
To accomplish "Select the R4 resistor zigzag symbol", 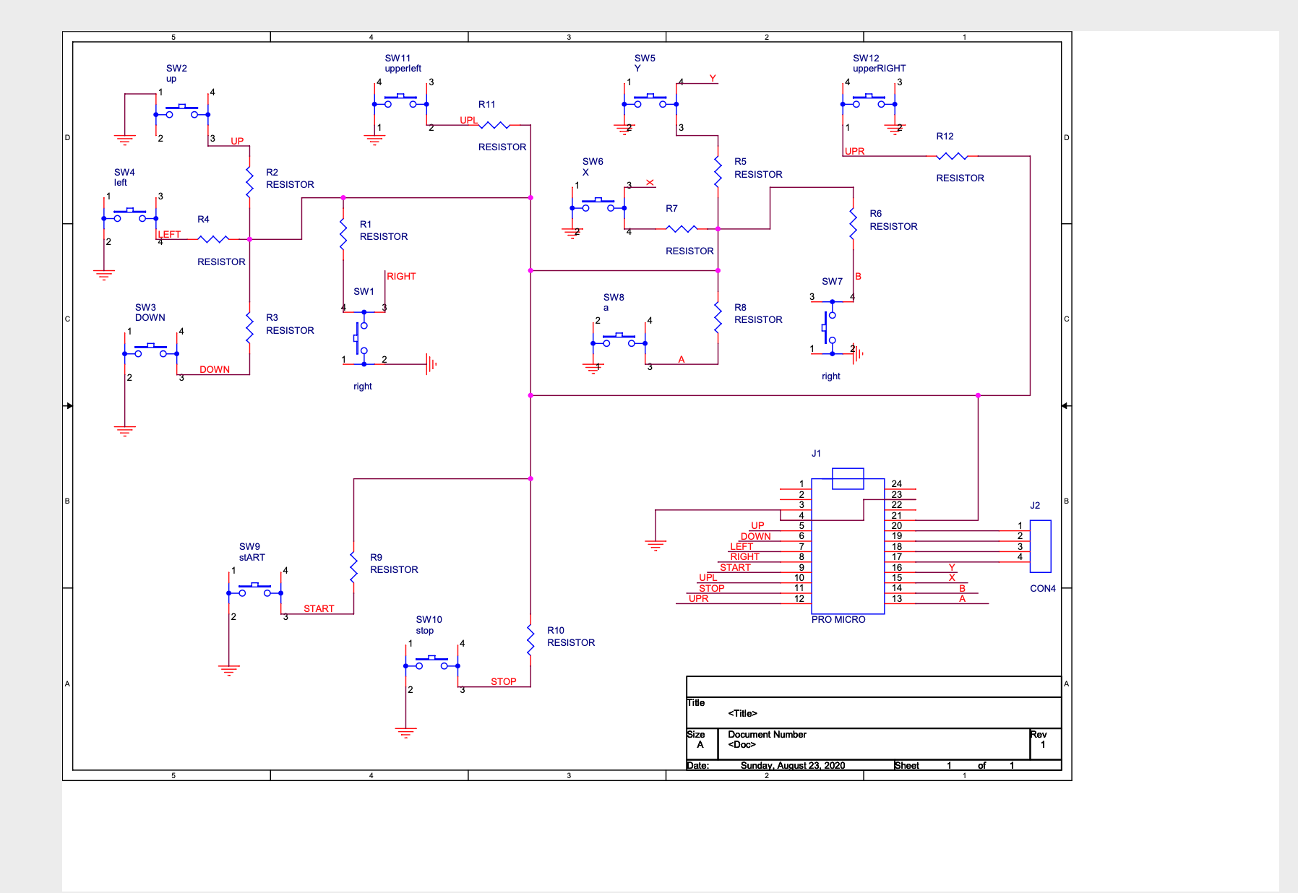I will [213, 238].
